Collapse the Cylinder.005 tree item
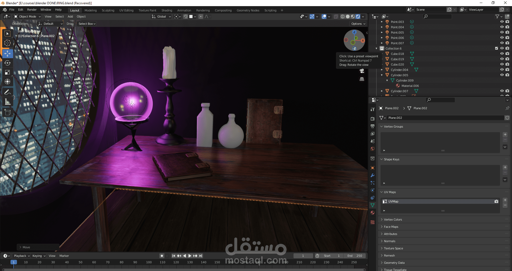 pos(382,75)
